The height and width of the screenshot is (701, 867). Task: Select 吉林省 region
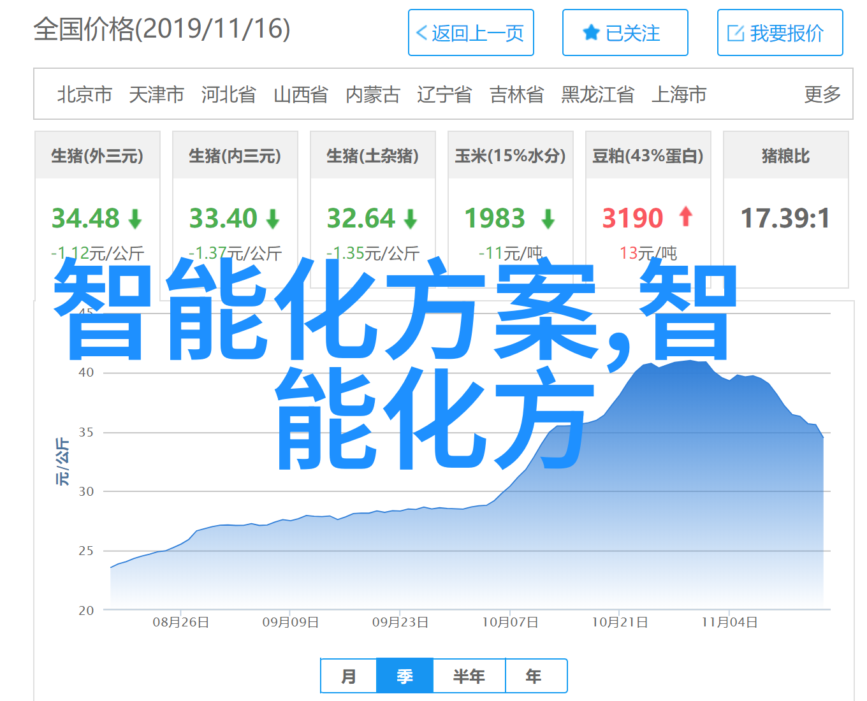[x=516, y=94]
